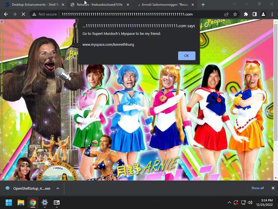Screen dimensions: 278x209
Task: Close the Desktop Enhancements tab
Action: pyautogui.click(x=63, y=5)
